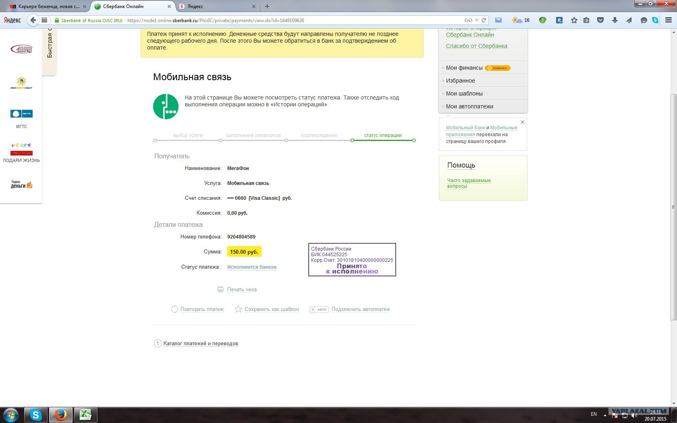
Task: Open Часто задаваемые вопросы help link
Action: click(x=469, y=183)
